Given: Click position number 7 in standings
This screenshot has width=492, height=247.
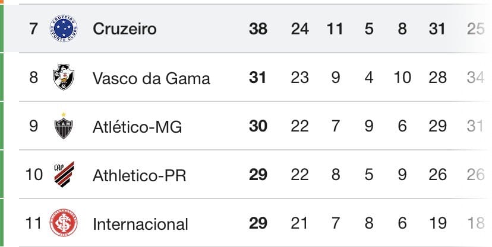Looking at the screenshot, I should coord(33,28).
